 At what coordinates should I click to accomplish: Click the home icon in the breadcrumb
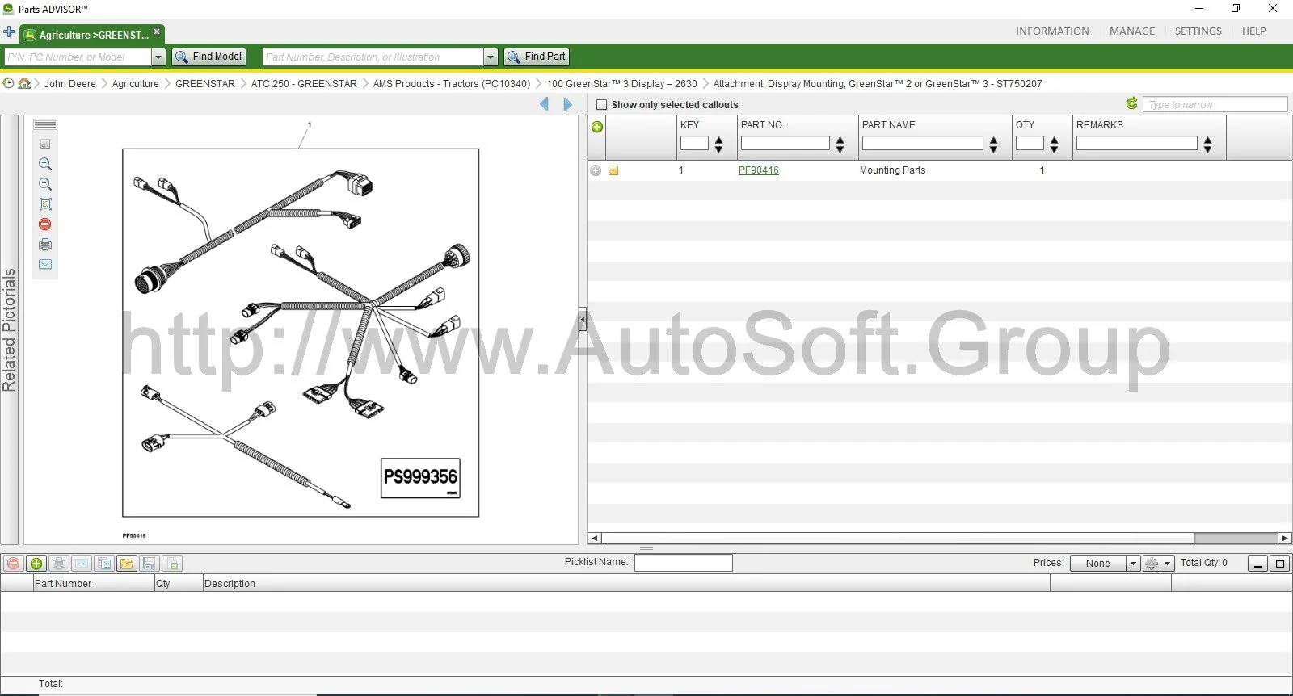point(25,83)
